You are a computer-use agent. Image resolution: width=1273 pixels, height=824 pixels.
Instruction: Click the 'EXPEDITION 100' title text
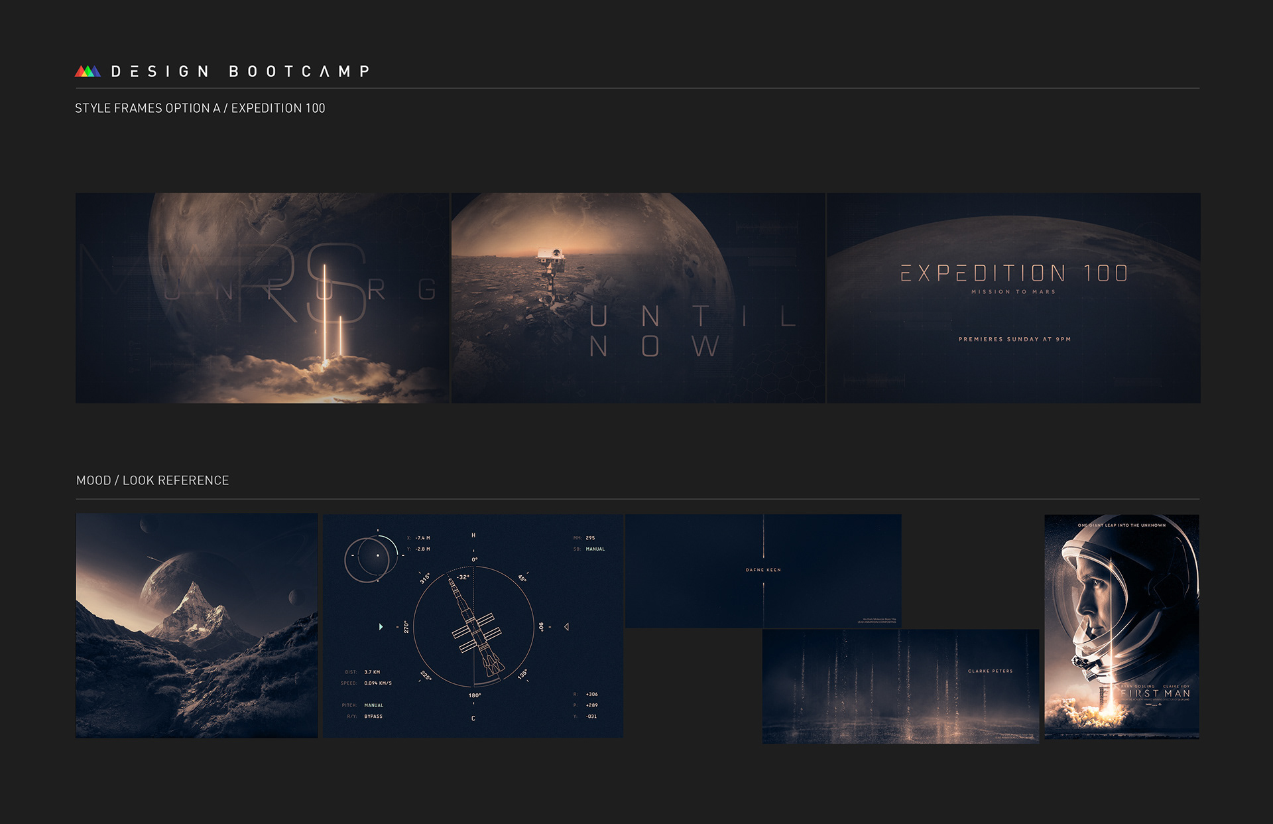[x=1014, y=273]
